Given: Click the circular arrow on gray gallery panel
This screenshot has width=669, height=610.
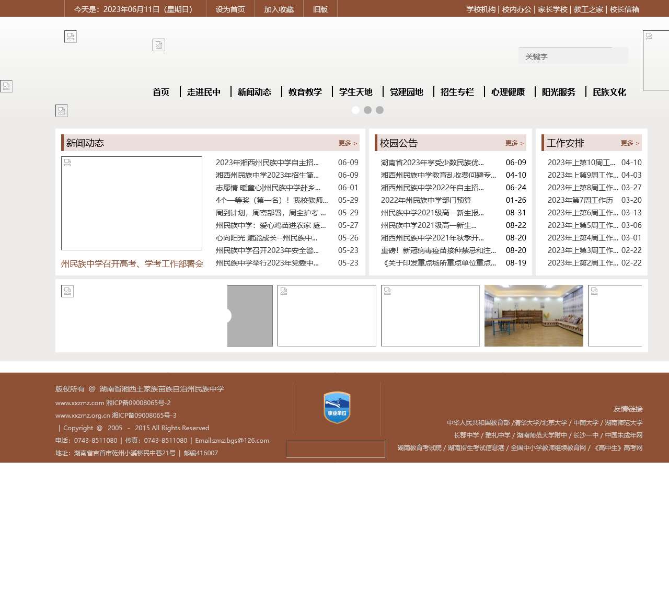Looking at the screenshot, I should tap(227, 316).
